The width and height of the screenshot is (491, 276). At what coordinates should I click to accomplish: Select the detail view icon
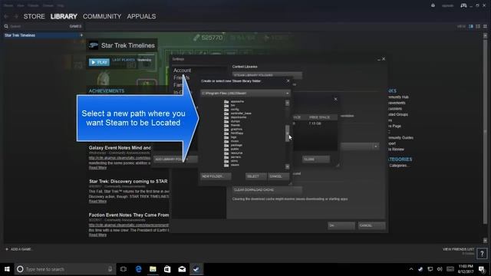[471, 27]
